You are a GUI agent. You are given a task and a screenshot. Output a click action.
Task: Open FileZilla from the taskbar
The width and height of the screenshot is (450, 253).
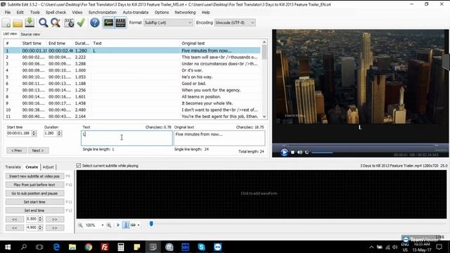(105, 247)
